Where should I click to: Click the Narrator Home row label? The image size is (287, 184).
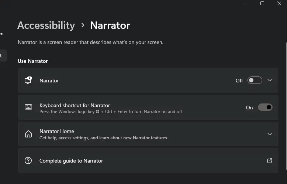coord(57,131)
